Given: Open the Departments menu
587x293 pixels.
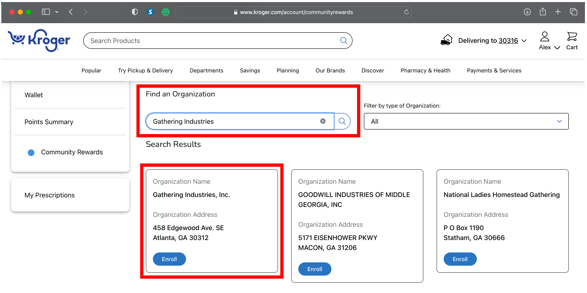Looking at the screenshot, I should point(206,70).
